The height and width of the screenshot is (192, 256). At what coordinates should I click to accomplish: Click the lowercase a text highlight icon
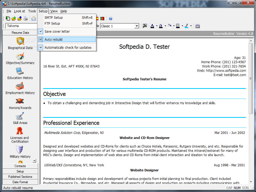click(x=161, y=26)
